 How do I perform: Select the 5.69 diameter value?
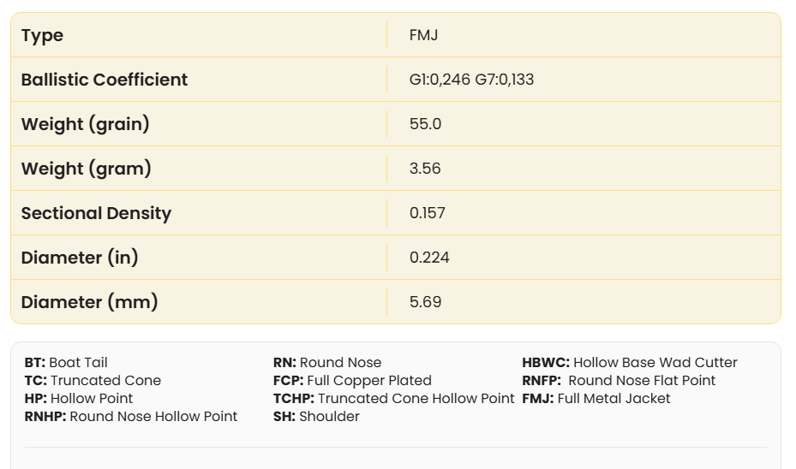(425, 302)
